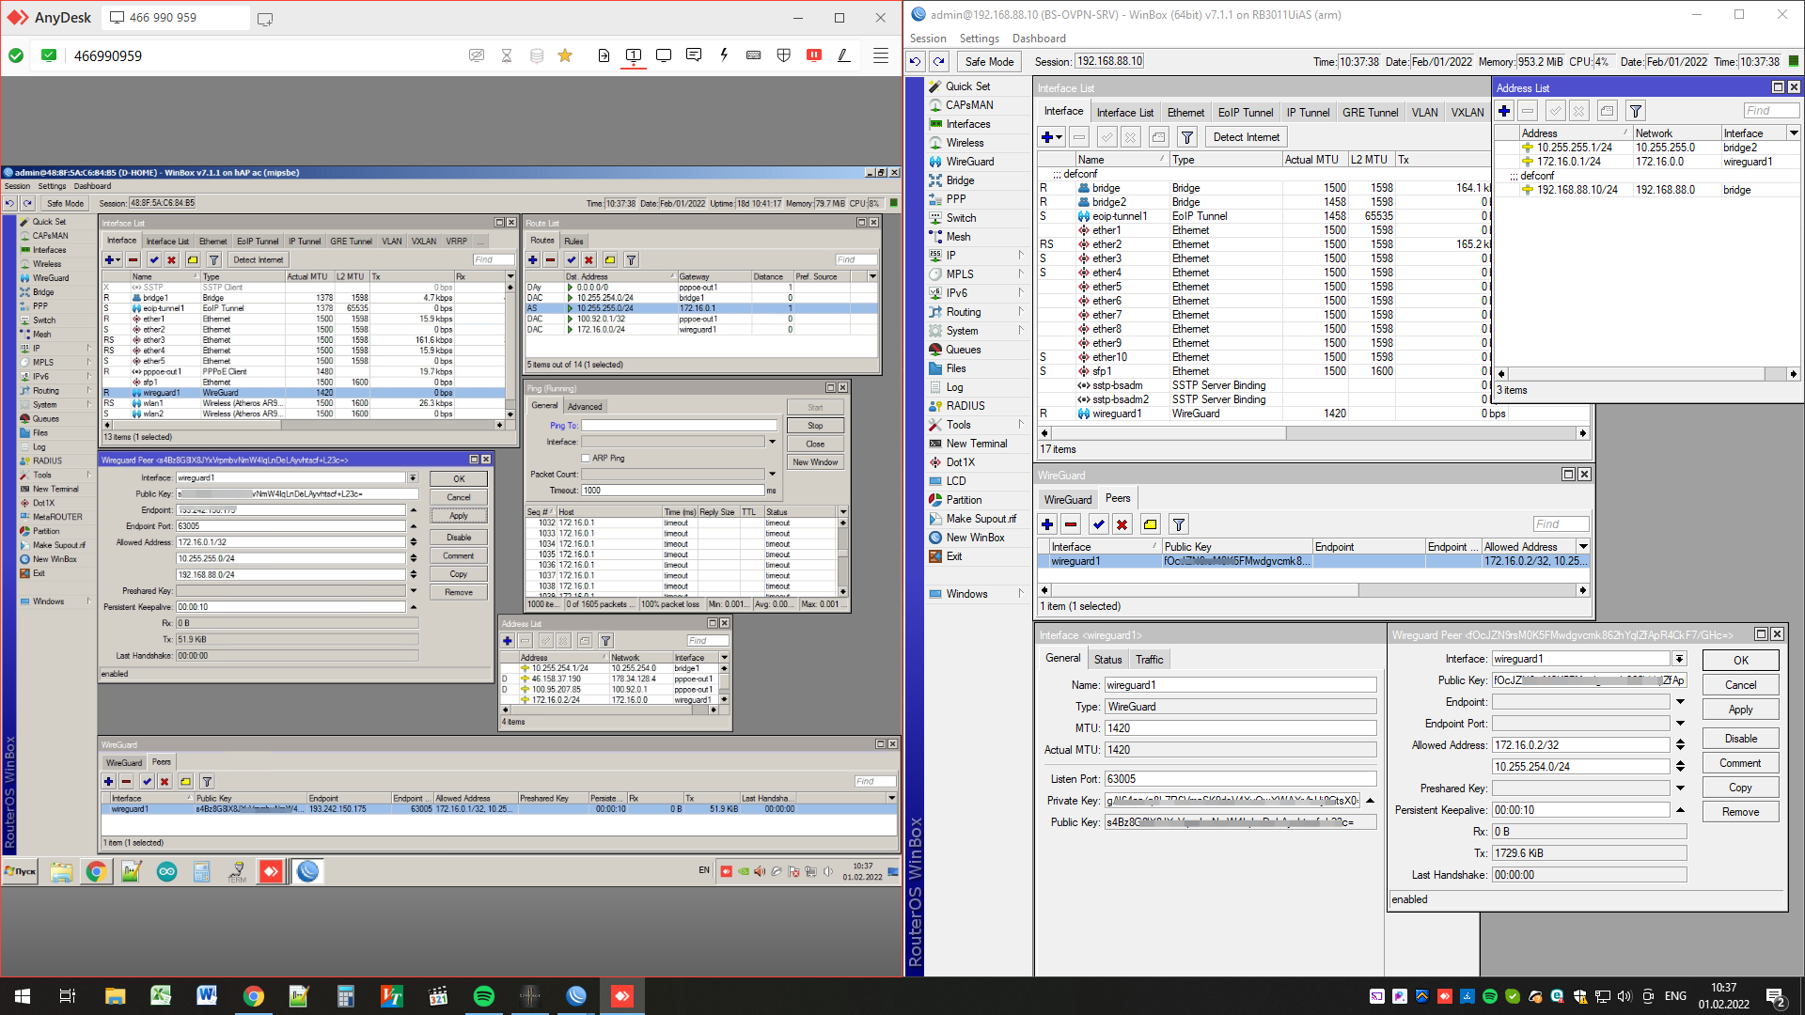
Task: Click the Listen Port field in Interface wireguard1 dialog
Action: pyautogui.click(x=1240, y=779)
